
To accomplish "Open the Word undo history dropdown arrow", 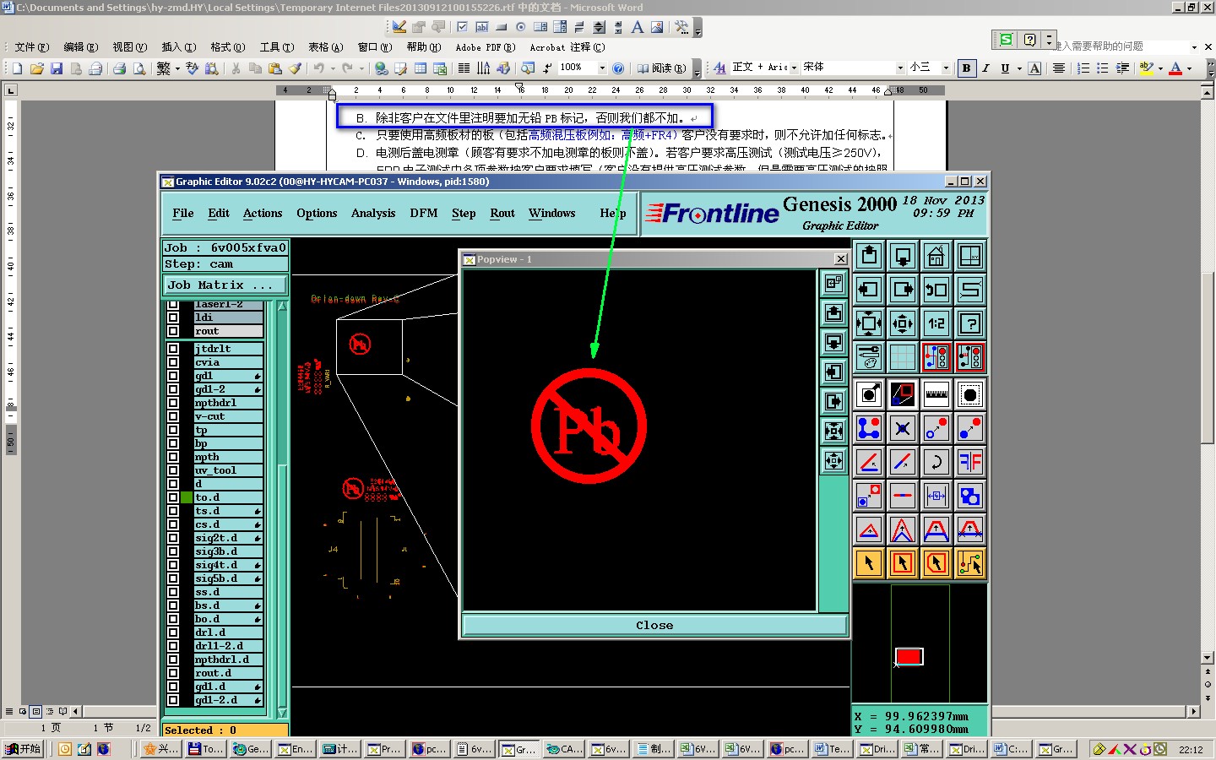I will point(333,68).
